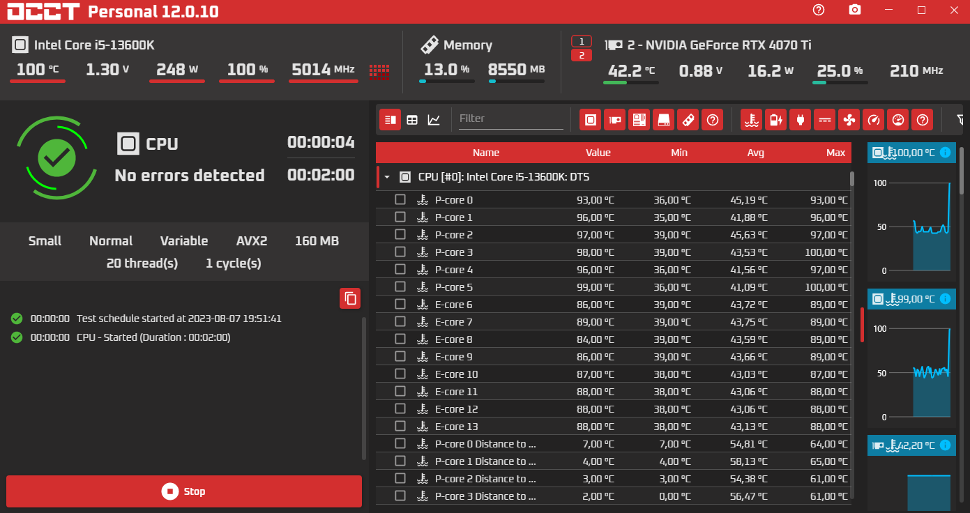
Task: Click the Normal mode setting
Action: 111,241
